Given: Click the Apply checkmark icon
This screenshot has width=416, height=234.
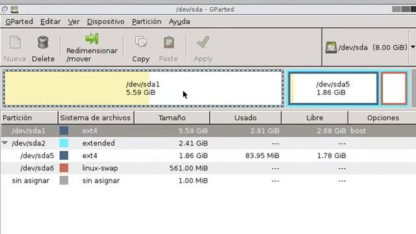Looking at the screenshot, I should point(203,42).
